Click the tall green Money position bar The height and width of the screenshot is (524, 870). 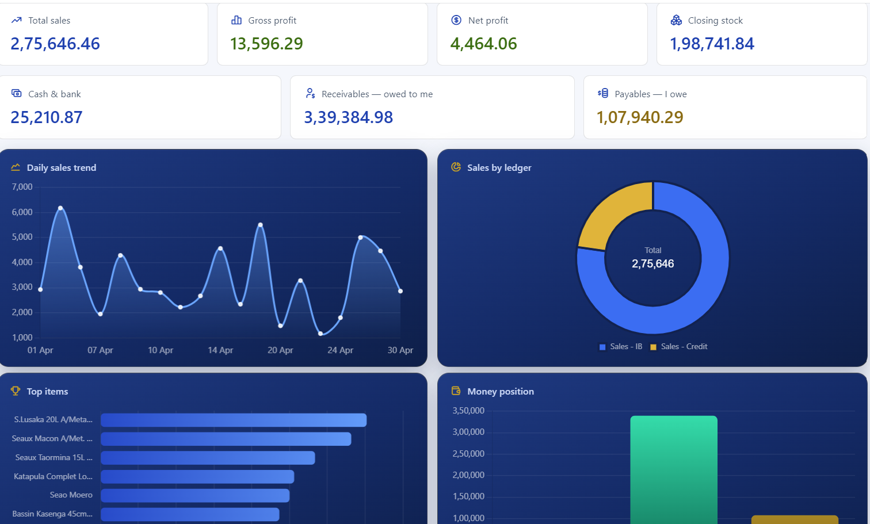click(674, 469)
